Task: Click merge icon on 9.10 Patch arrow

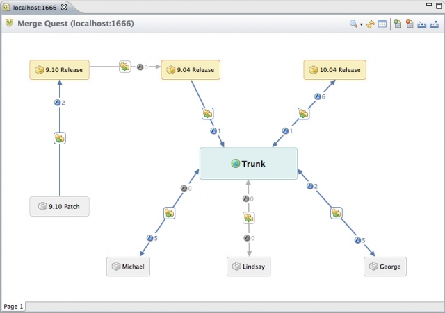Action: 60,138
